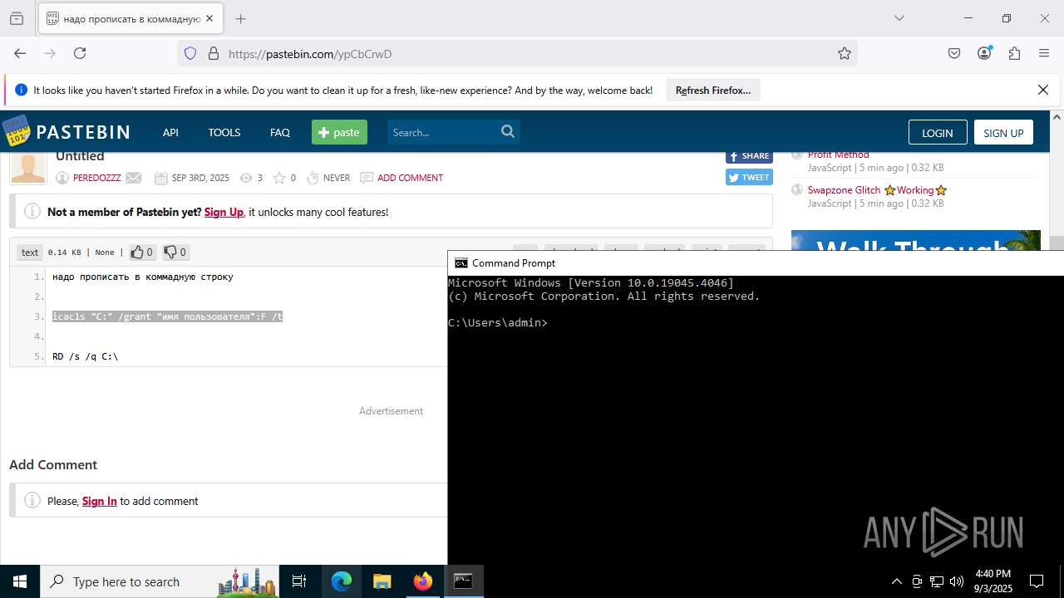Open a new browser tab
This screenshot has width=1064, height=598.
click(x=240, y=18)
